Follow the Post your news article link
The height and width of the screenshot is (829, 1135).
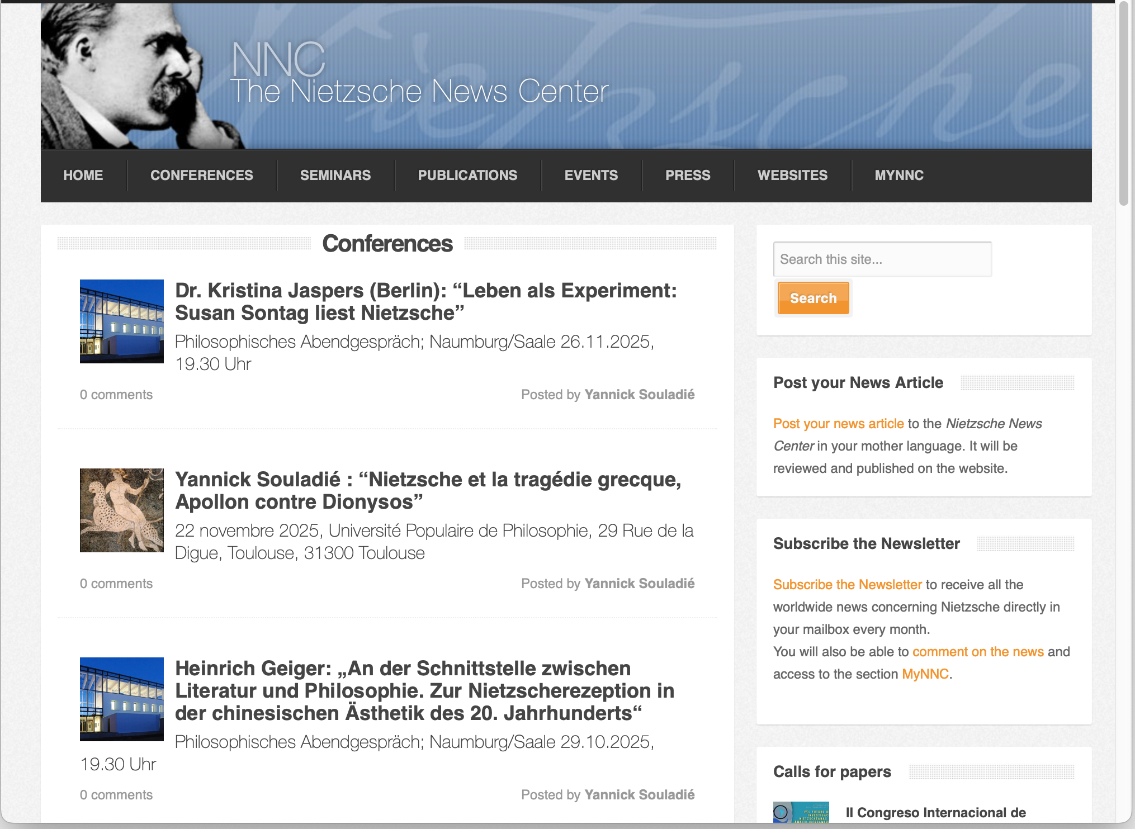pyautogui.click(x=838, y=424)
